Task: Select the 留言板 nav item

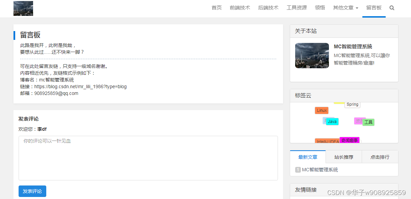Action: click(x=374, y=8)
